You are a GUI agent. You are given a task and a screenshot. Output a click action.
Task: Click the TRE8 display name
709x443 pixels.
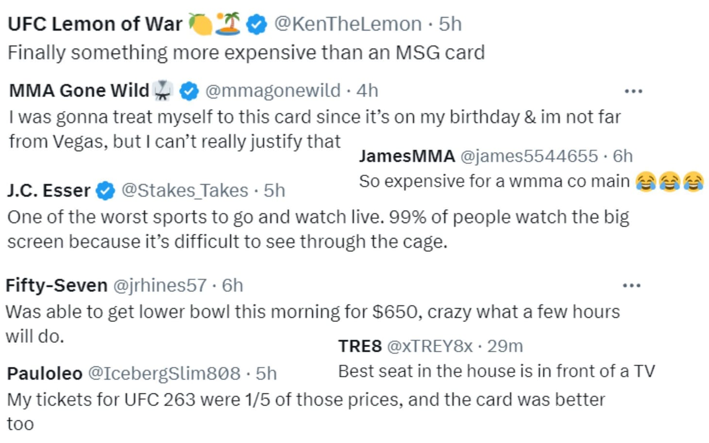(360, 346)
